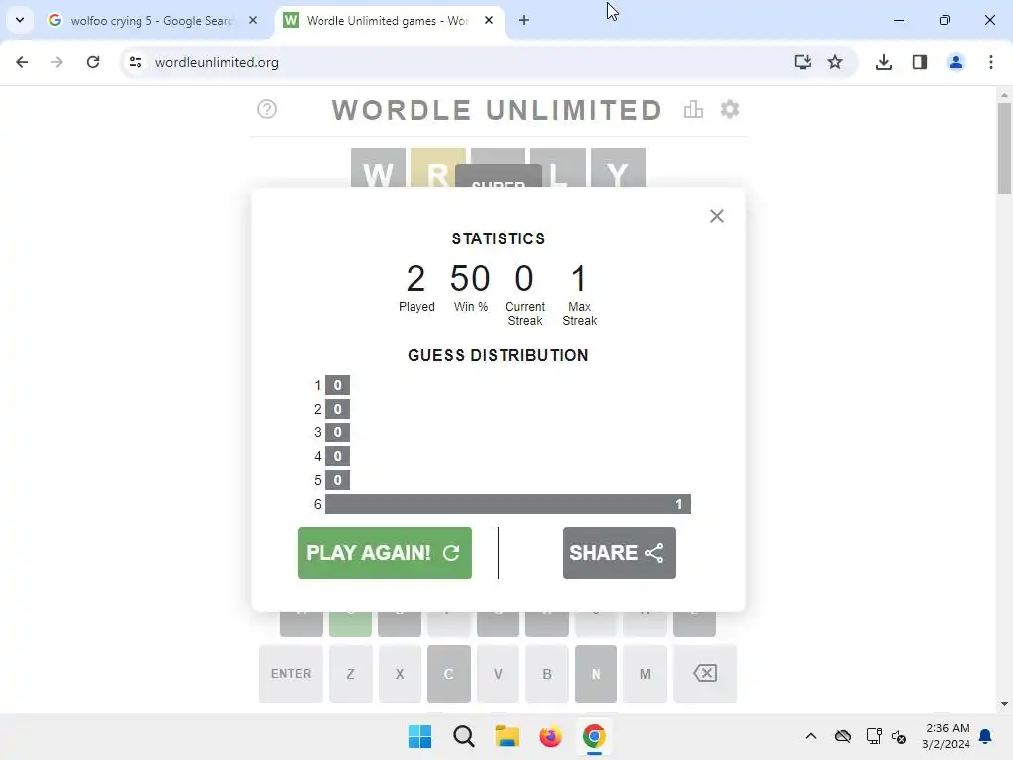This screenshot has height=760, width=1013.
Task: Click the Win % value 50
Action: (x=470, y=278)
